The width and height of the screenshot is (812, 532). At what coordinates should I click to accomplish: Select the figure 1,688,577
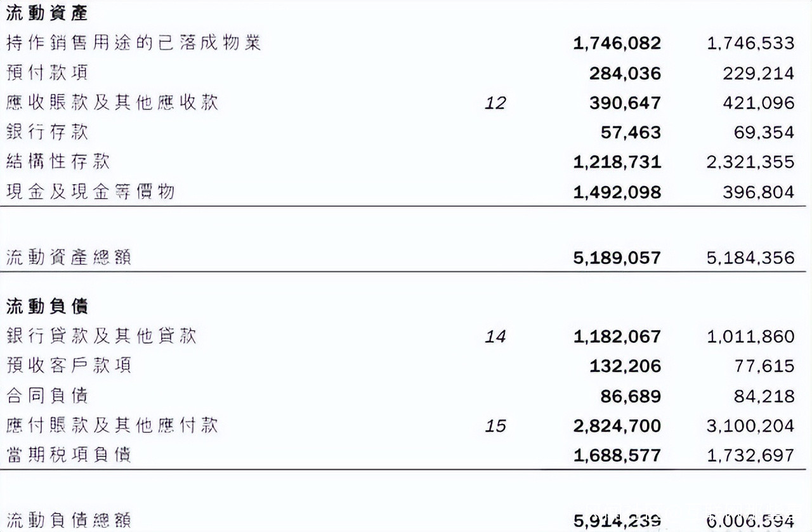coord(617,455)
